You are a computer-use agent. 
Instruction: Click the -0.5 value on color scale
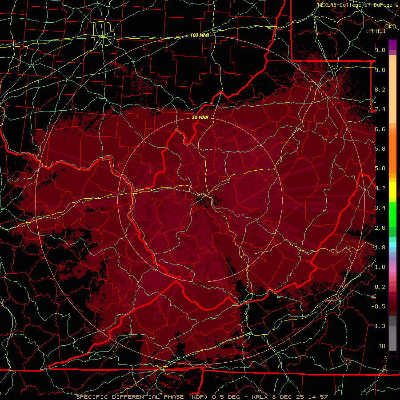point(378,306)
